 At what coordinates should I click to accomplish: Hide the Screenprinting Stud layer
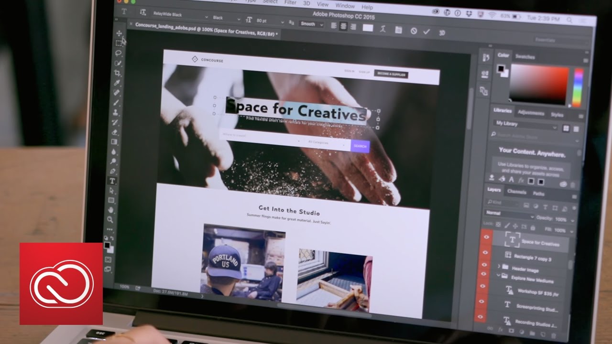[481, 302]
